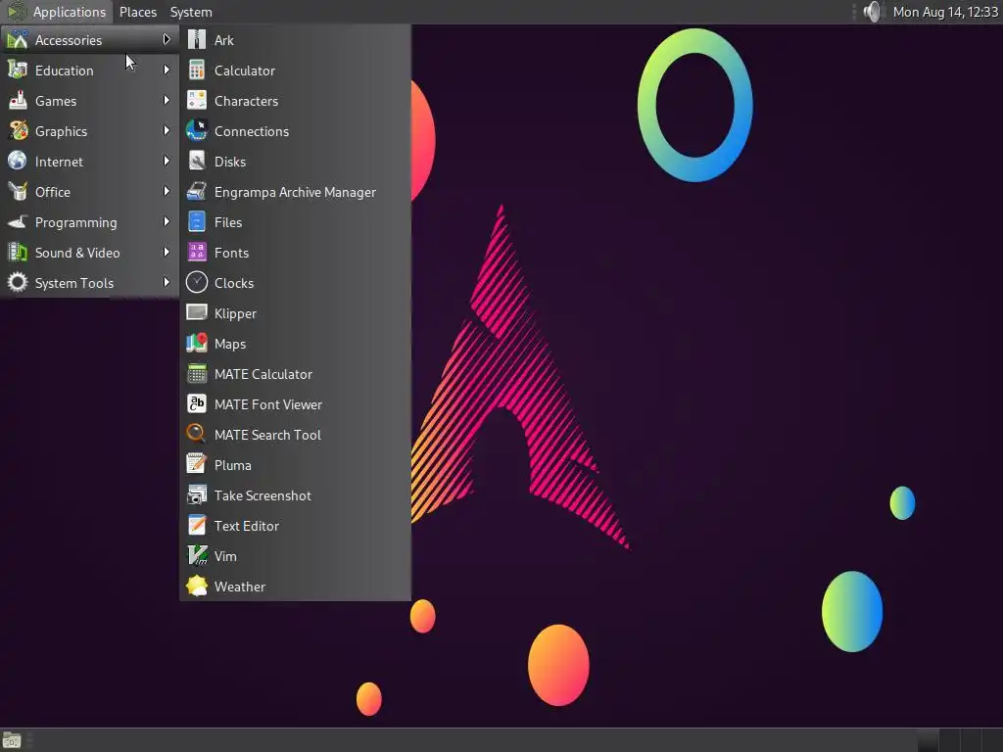1003x752 pixels.
Task: Open MATE Search Tool magnifier icon
Action: tap(196, 435)
